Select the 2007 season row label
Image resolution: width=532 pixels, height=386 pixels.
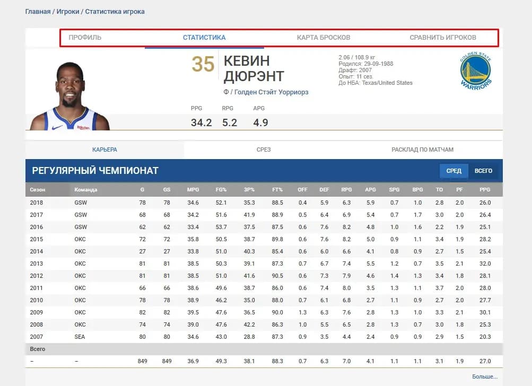pyautogui.click(x=36, y=337)
